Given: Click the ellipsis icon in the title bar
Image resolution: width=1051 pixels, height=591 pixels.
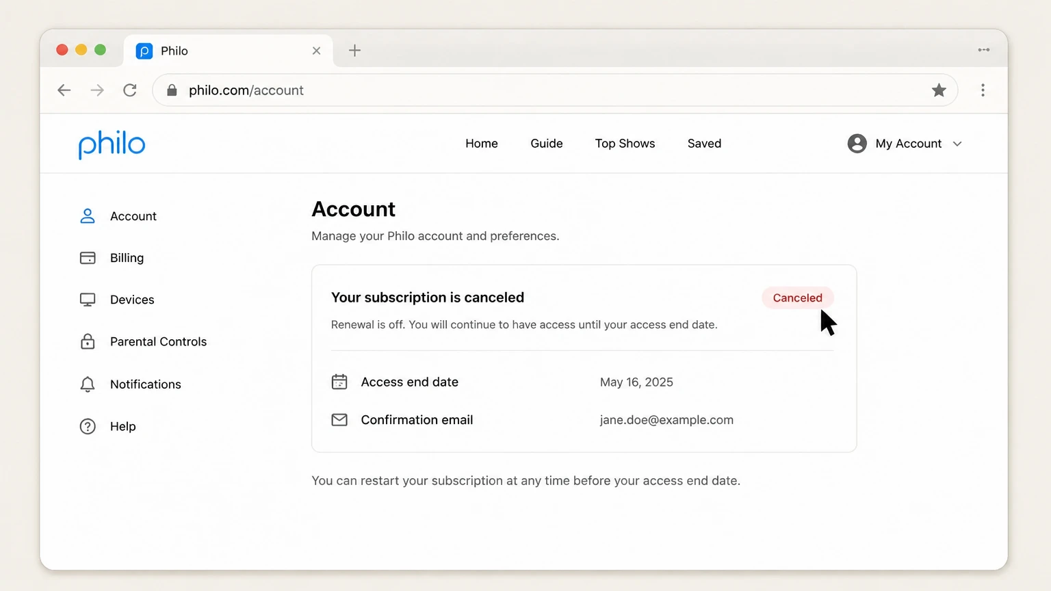Looking at the screenshot, I should (984, 50).
